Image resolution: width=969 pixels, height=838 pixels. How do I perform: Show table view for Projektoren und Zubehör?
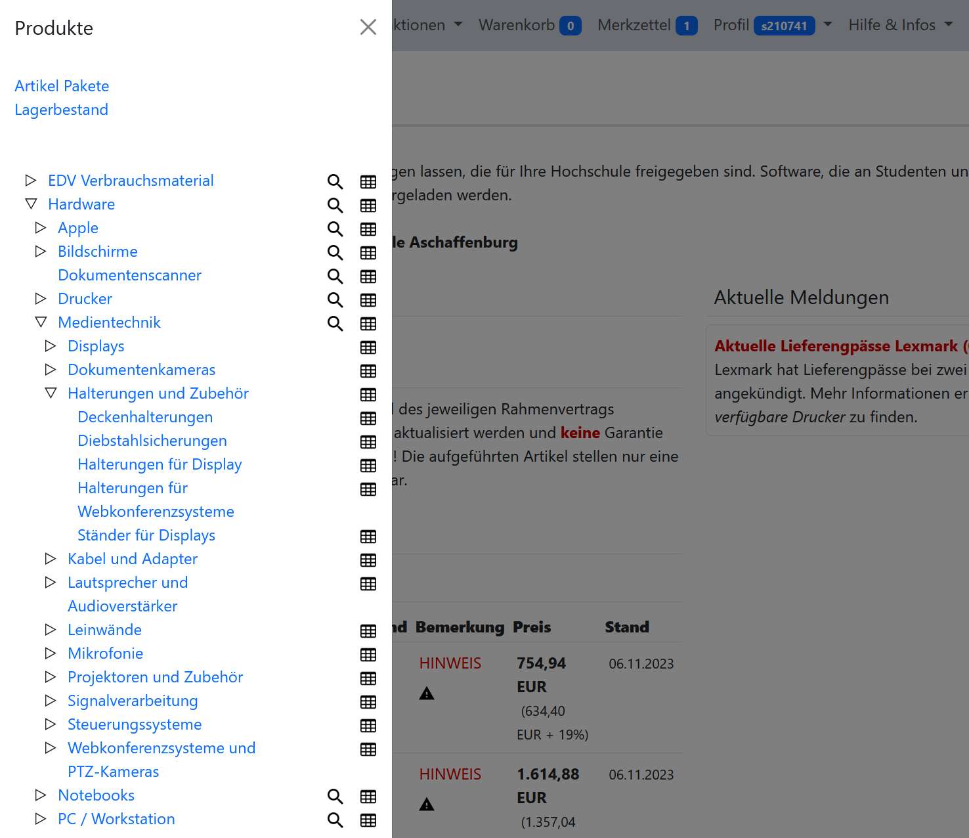368,678
